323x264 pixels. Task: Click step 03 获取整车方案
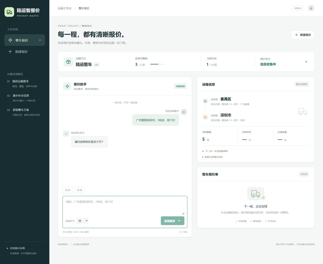24,112
